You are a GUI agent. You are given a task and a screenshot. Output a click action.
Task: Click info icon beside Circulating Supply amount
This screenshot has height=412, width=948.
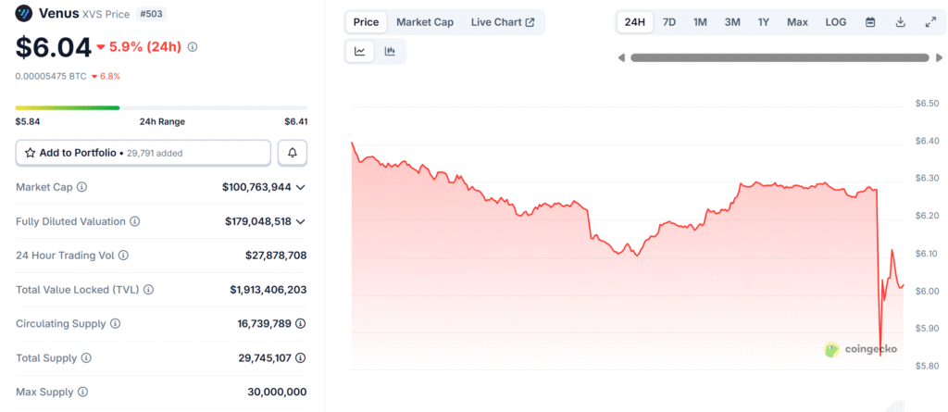click(x=301, y=324)
